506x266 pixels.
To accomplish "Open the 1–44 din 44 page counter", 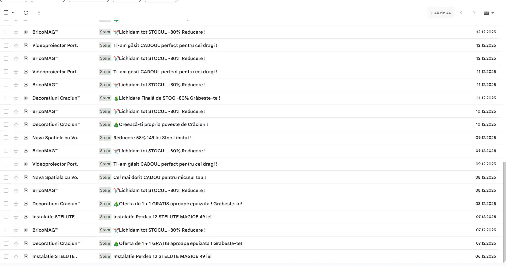I will pos(440,13).
